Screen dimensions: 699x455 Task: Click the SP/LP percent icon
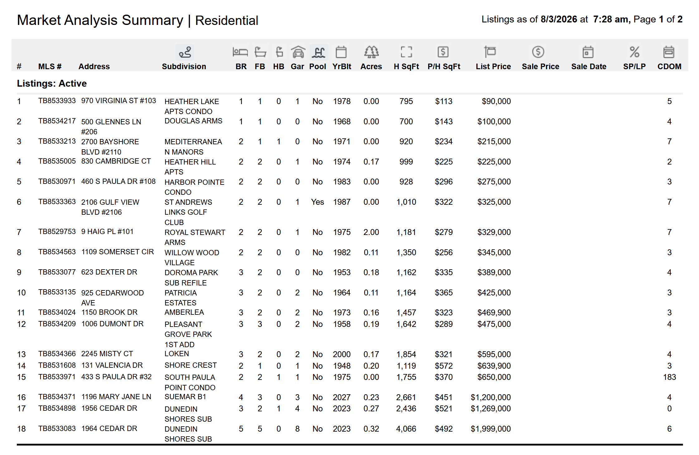click(x=634, y=52)
